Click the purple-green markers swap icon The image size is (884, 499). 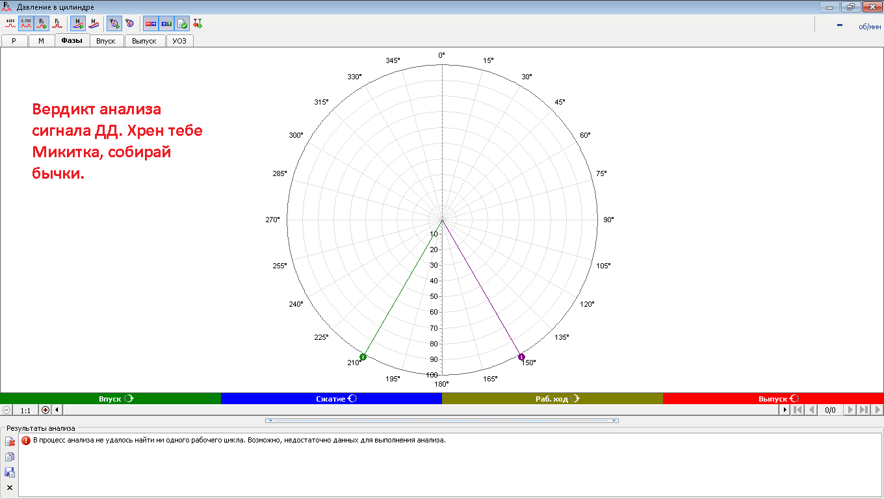pos(198,23)
